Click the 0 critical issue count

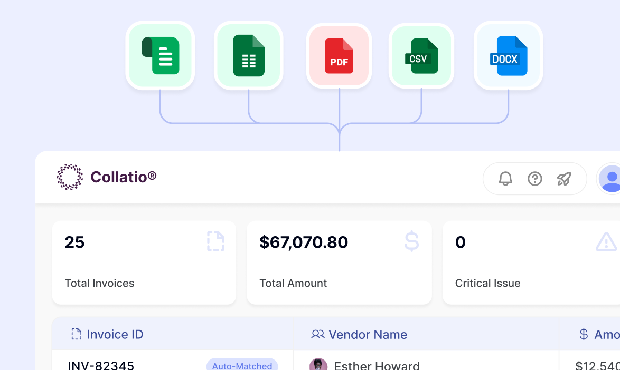[x=461, y=242]
